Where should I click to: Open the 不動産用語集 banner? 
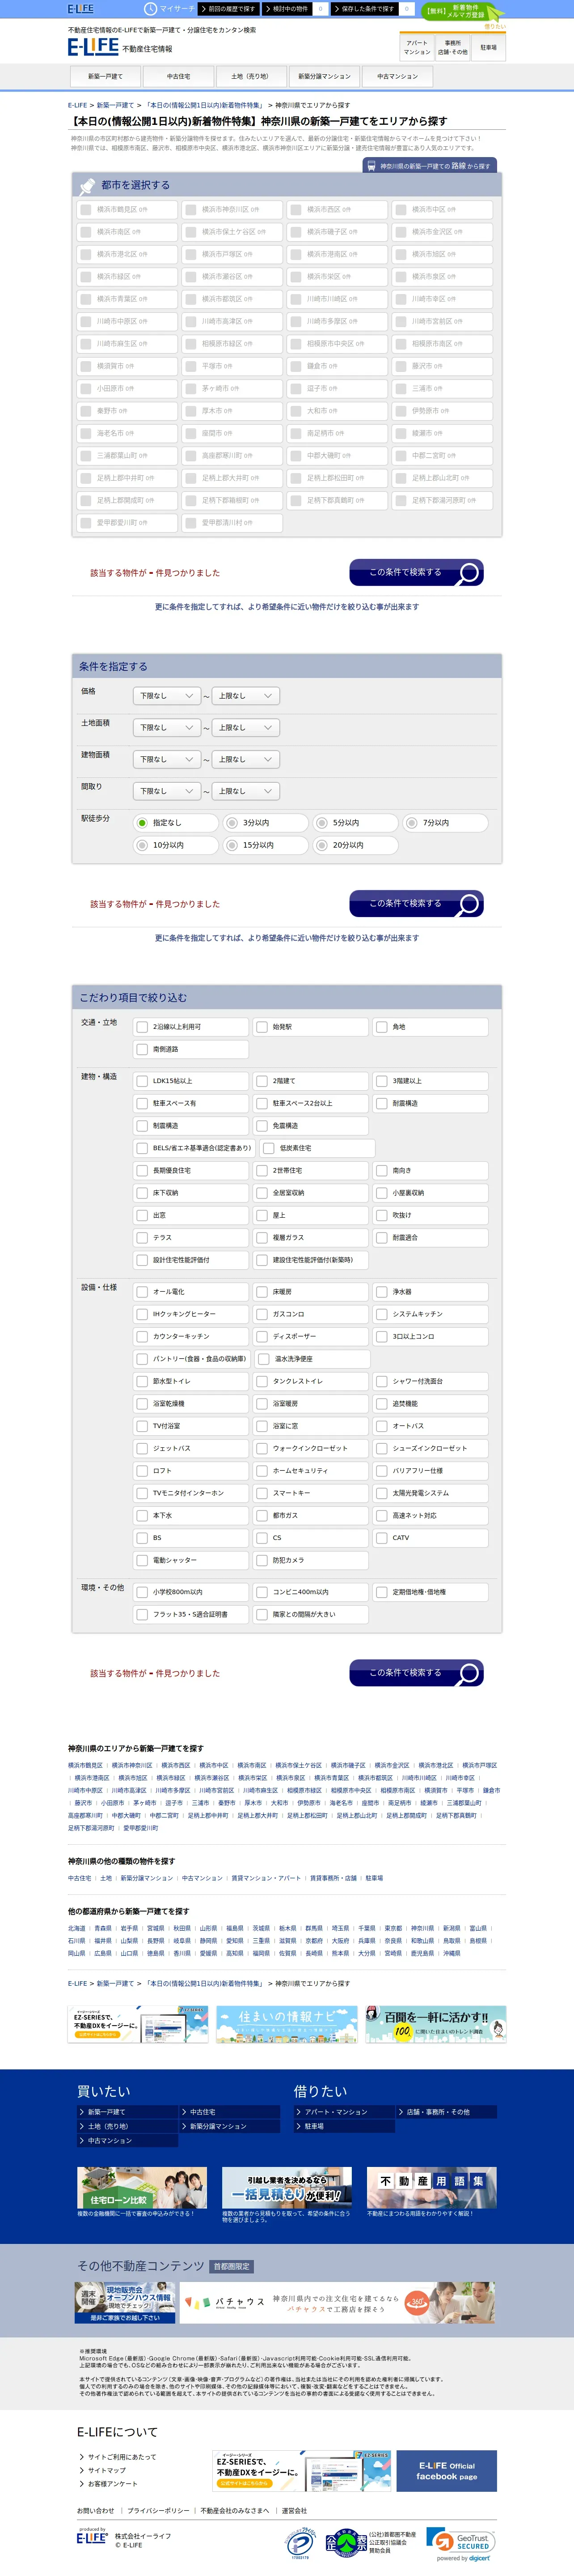point(431,2187)
